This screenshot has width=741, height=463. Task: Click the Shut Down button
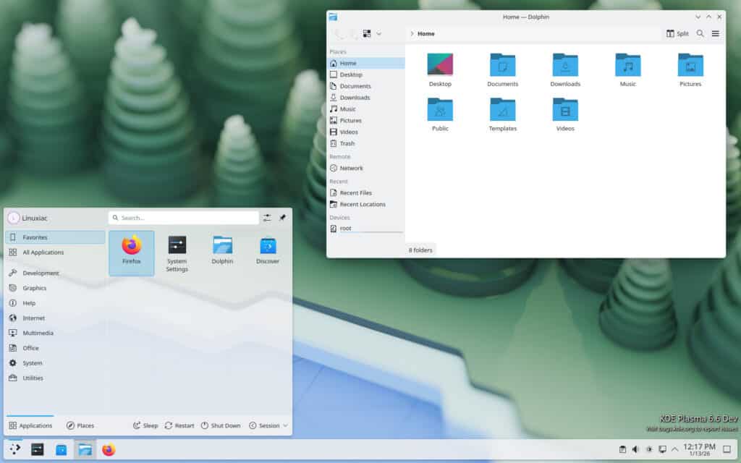tap(221, 425)
